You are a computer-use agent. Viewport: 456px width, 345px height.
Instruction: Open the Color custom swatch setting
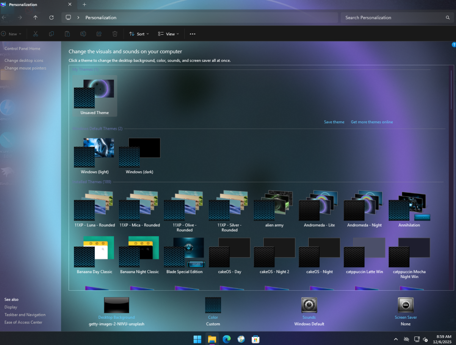pyautogui.click(x=213, y=305)
